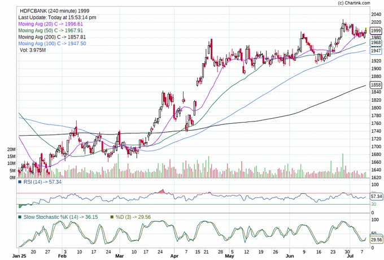Click the 1947 moving average price tag
The width and height of the screenshot is (384, 260).
point(376,51)
